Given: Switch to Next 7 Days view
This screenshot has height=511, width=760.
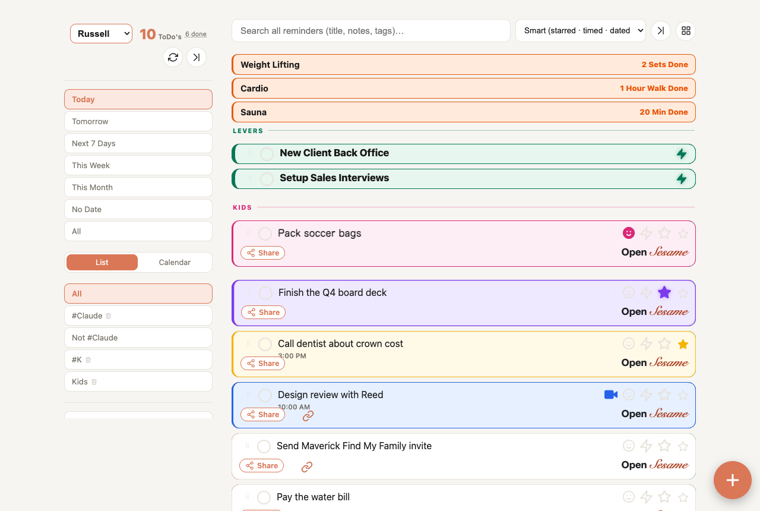Looking at the screenshot, I should [x=138, y=143].
